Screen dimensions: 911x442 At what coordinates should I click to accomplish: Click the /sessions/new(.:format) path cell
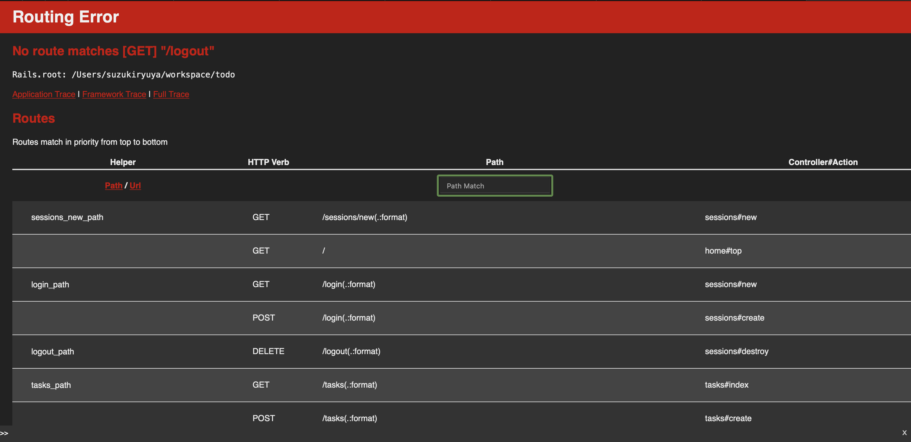pyautogui.click(x=365, y=217)
